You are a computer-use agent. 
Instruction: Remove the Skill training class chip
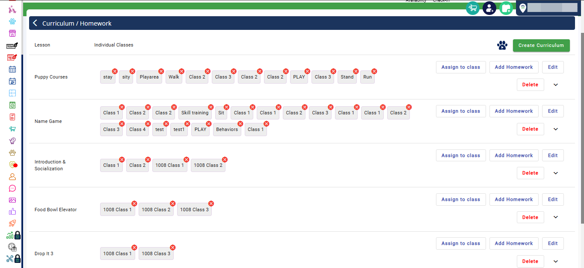(x=210, y=107)
